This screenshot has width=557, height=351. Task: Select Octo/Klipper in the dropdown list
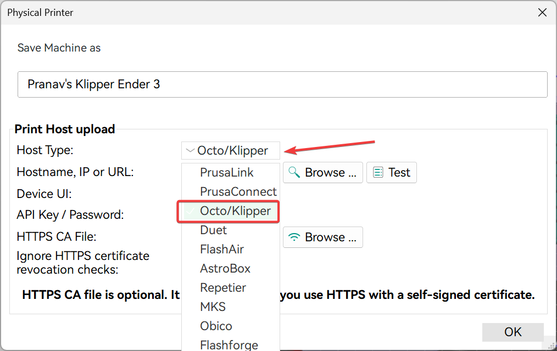[x=231, y=211]
